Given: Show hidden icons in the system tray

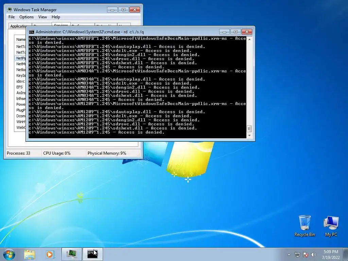Looking at the screenshot, I should pos(289,255).
